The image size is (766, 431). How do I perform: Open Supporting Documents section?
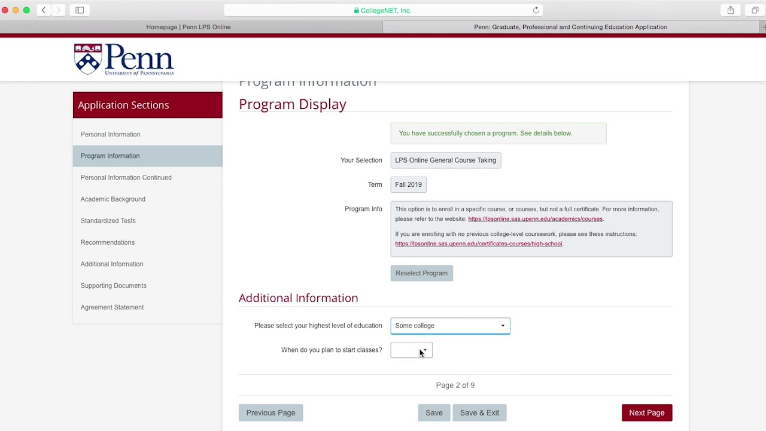click(148, 286)
